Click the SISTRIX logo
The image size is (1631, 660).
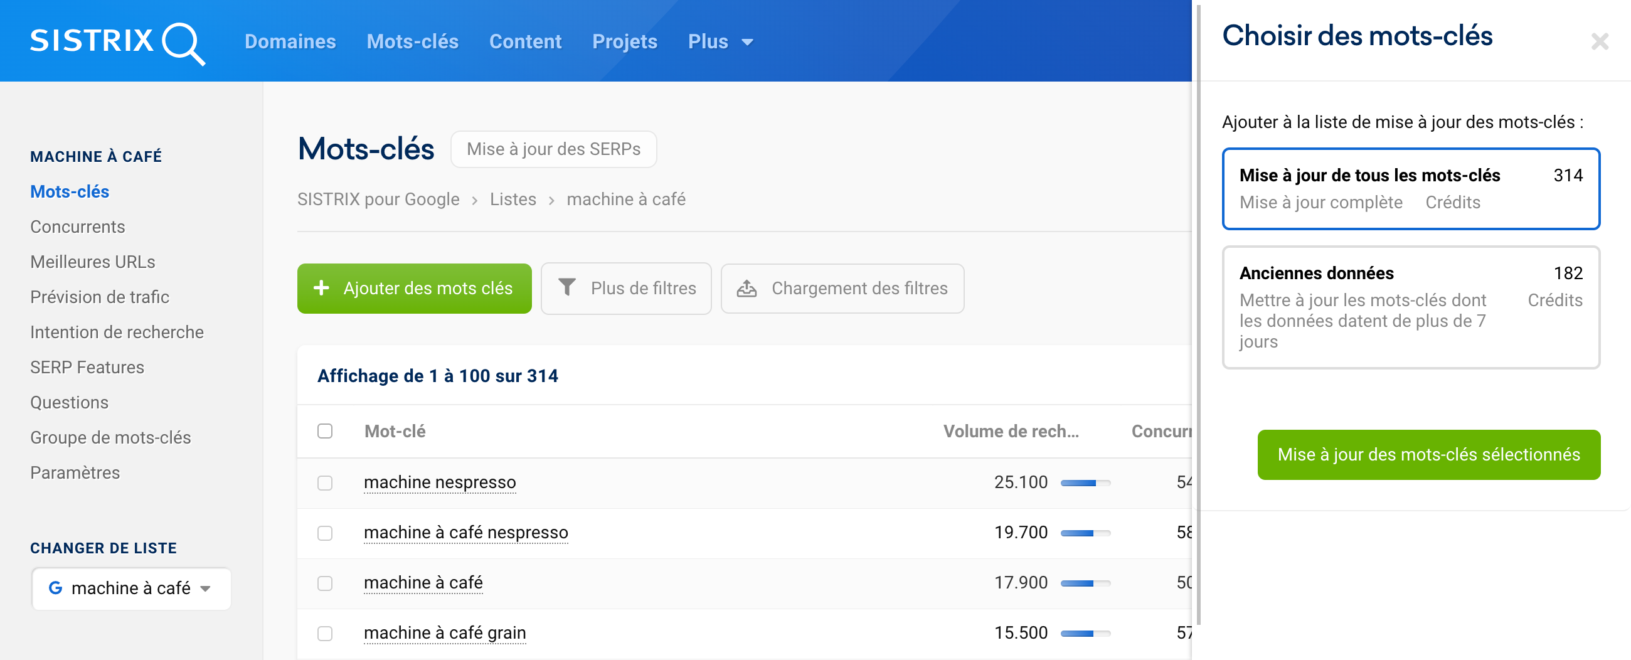point(118,43)
